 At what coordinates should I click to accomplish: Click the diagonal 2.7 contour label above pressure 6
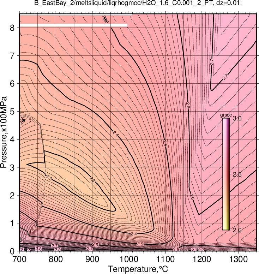(225, 77)
